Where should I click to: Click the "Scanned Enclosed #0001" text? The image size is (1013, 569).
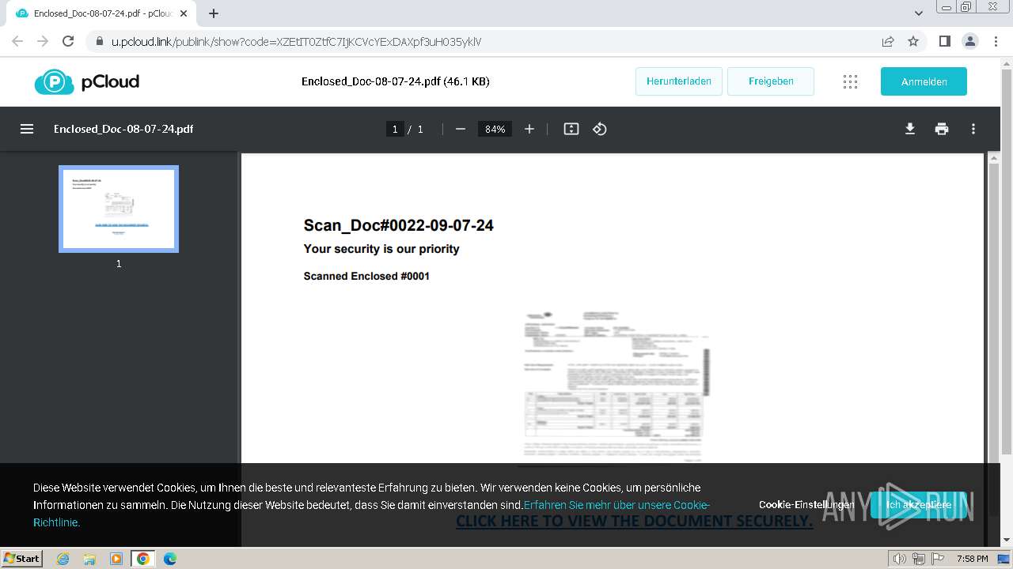pos(366,276)
